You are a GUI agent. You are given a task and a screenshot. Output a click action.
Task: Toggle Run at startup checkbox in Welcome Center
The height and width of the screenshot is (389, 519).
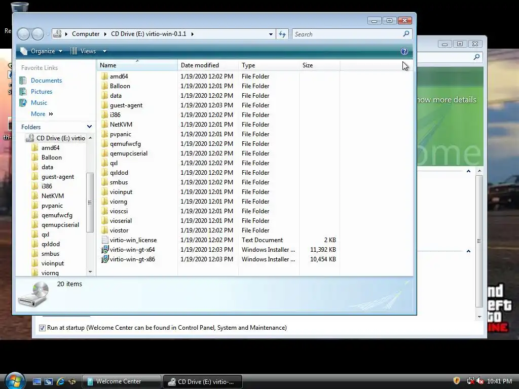click(x=42, y=328)
